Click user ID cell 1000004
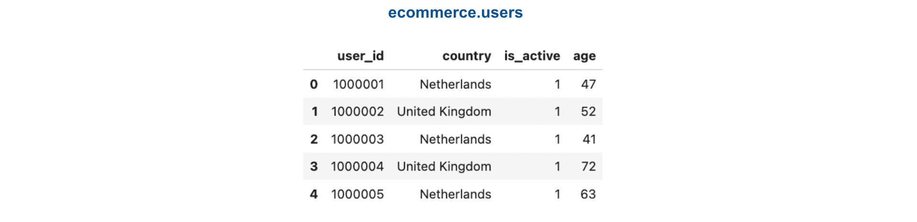 tap(358, 166)
